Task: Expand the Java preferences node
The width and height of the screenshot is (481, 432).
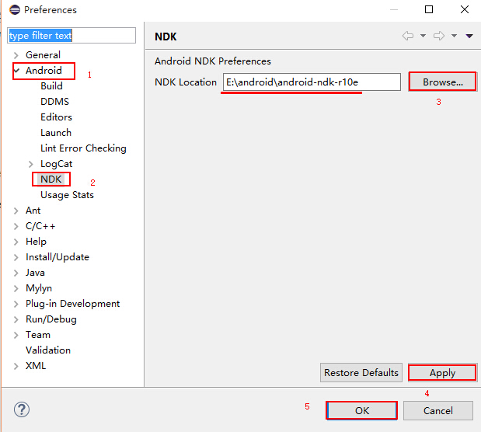Action: pyautogui.click(x=16, y=273)
